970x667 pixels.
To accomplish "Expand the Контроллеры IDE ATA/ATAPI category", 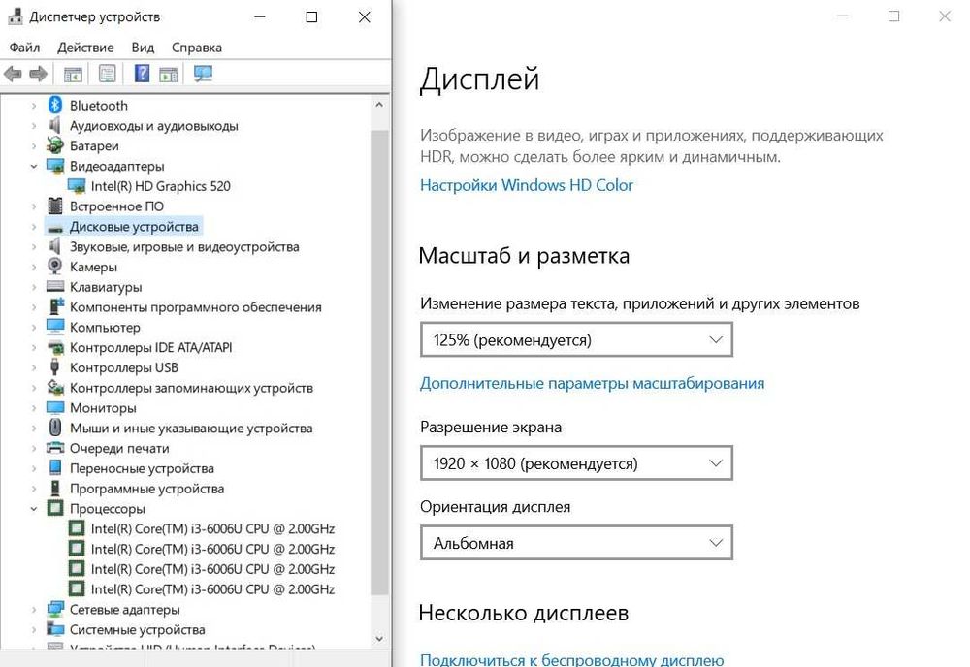I will (x=33, y=347).
